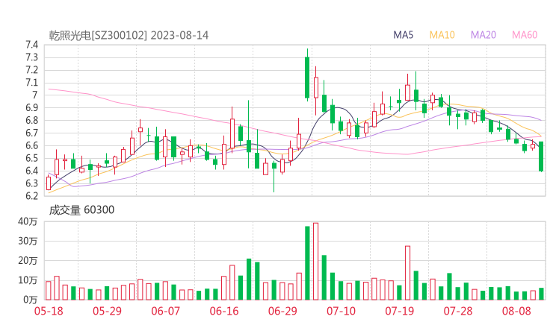
Task: Click the 30万 volume axis label
Action: (x=28, y=241)
